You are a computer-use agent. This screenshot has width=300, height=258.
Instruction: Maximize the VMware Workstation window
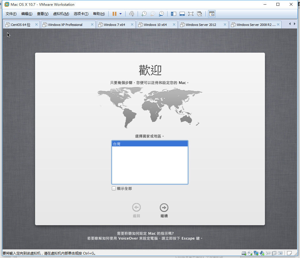coord(278,4)
